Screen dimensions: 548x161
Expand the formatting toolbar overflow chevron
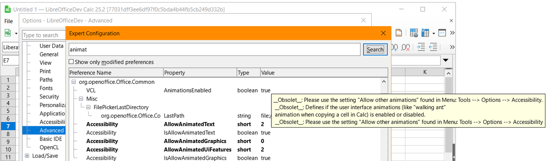452,48
